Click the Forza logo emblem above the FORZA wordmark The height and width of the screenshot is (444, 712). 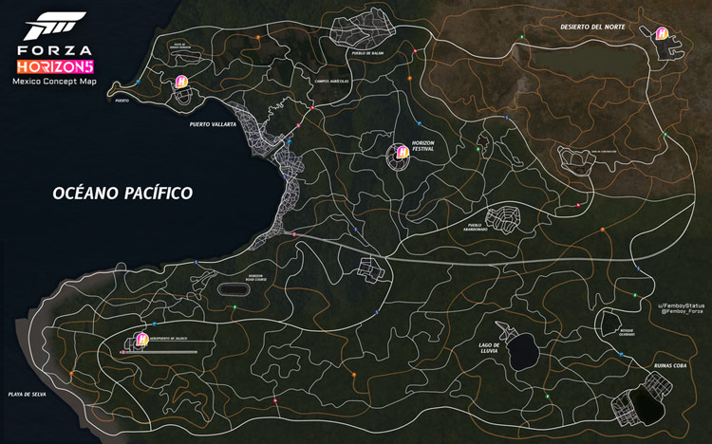pyautogui.click(x=54, y=26)
